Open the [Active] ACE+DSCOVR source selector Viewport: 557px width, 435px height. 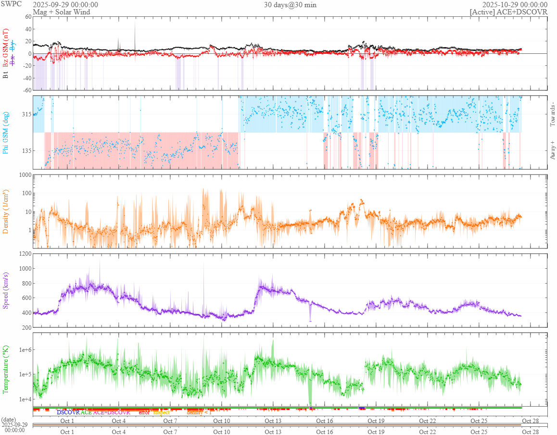pyautogui.click(x=508, y=12)
